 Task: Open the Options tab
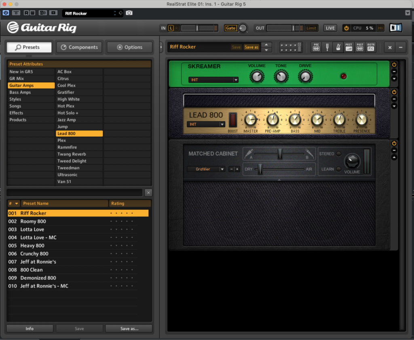click(x=129, y=47)
